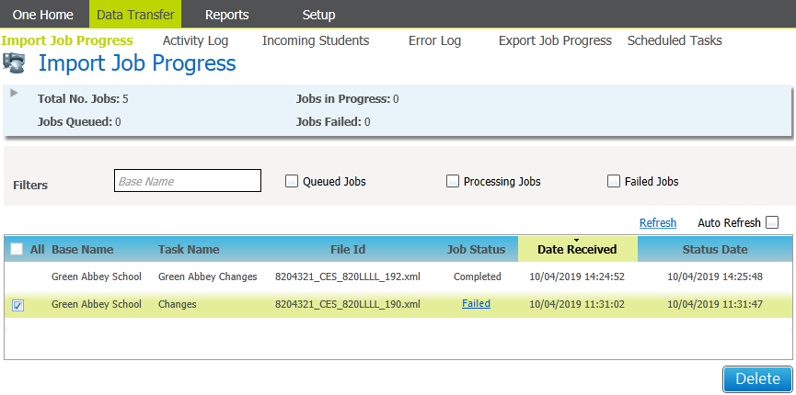This screenshot has width=796, height=395.
Task: Check the Failed Jobs filter box
Action: (x=614, y=181)
